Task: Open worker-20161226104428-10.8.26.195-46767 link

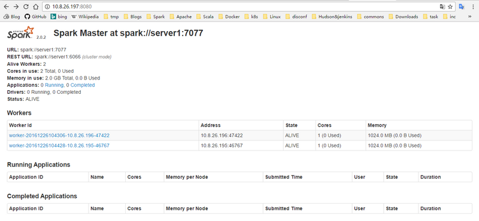Action: click(59, 146)
